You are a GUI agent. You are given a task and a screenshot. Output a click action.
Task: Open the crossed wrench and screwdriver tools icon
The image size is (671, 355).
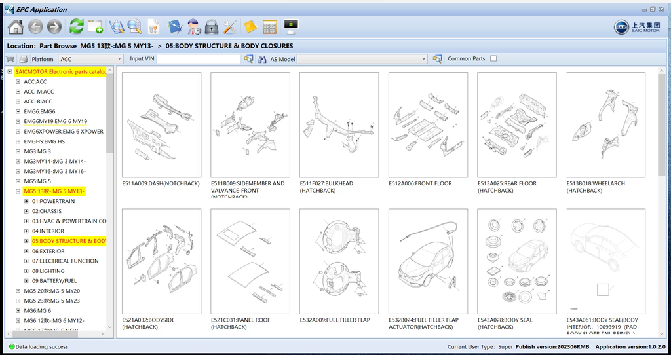(x=229, y=27)
